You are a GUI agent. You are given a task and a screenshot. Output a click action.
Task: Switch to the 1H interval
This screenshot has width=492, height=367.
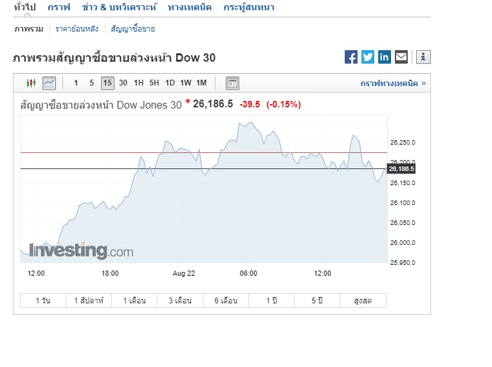138,83
